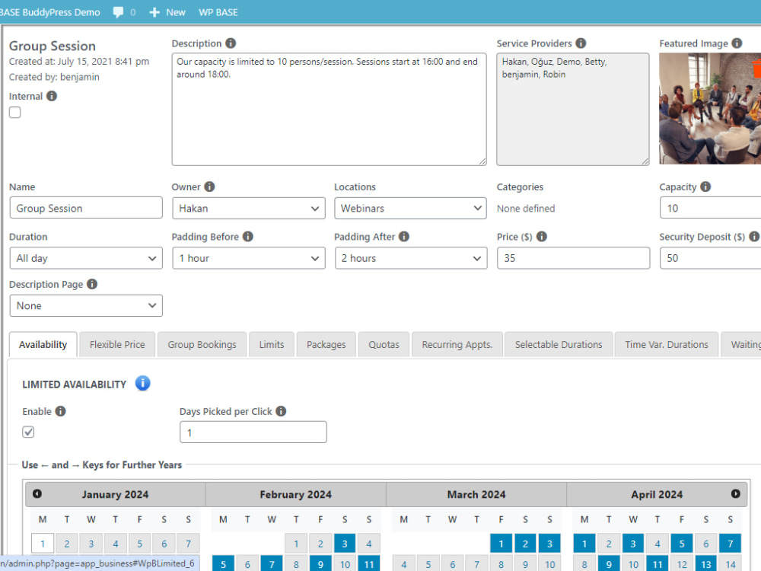Click into the Name field Group Session
This screenshot has height=571, width=761.
(x=86, y=208)
